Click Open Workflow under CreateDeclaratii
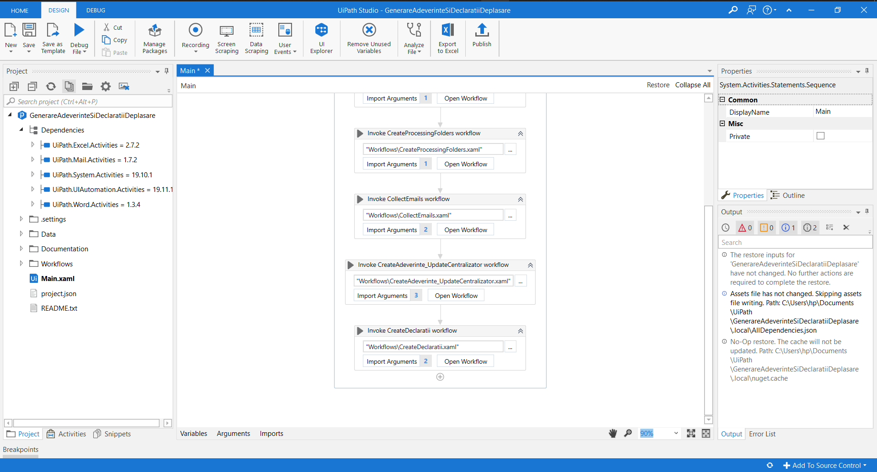The image size is (877, 472). coord(465,361)
